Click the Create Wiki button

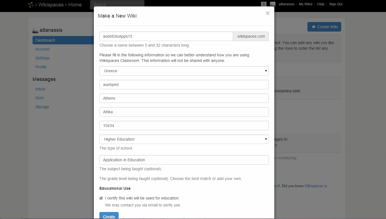(x=324, y=27)
